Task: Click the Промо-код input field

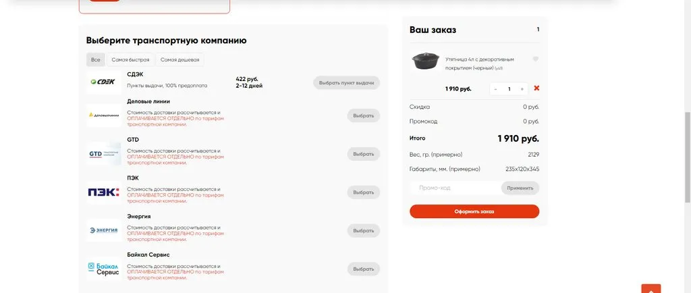Action: point(455,188)
